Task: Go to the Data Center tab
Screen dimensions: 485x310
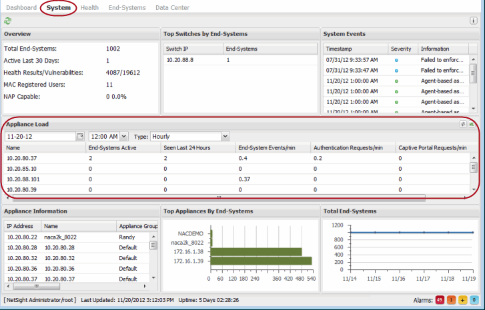Action: (172, 8)
